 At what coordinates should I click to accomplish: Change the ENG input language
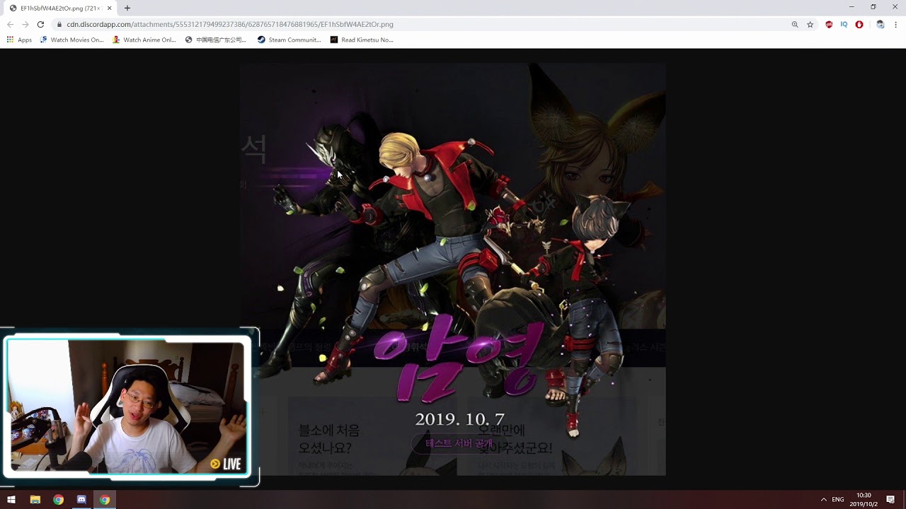[838, 500]
